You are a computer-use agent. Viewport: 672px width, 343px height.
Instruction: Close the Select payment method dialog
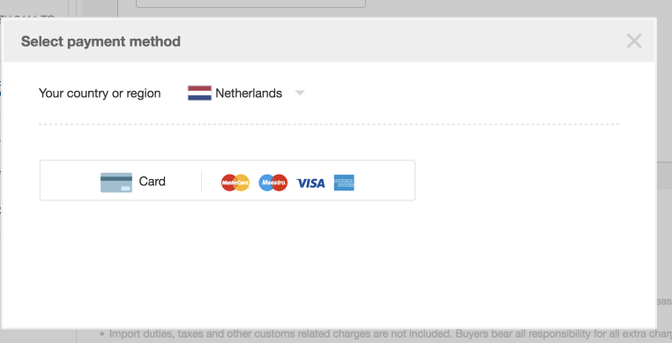[634, 41]
